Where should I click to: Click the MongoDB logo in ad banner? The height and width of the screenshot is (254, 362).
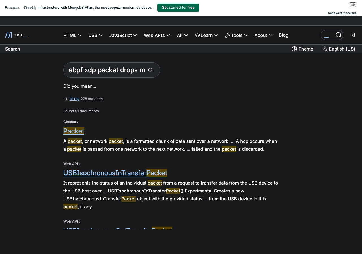[12, 8]
